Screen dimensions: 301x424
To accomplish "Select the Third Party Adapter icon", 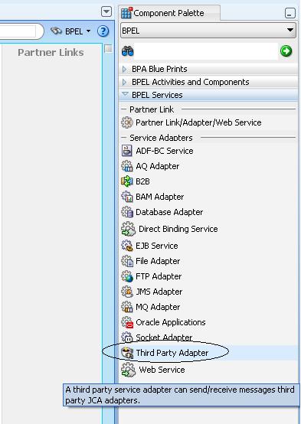I will tap(127, 353).
